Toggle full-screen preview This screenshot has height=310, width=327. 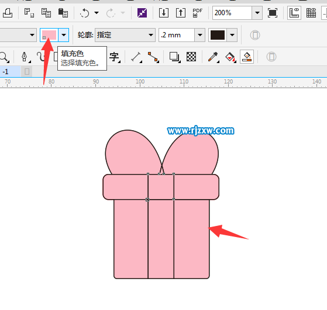273,13
